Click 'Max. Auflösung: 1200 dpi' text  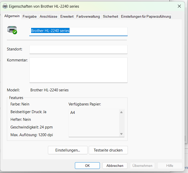pyautogui.click(x=32, y=135)
